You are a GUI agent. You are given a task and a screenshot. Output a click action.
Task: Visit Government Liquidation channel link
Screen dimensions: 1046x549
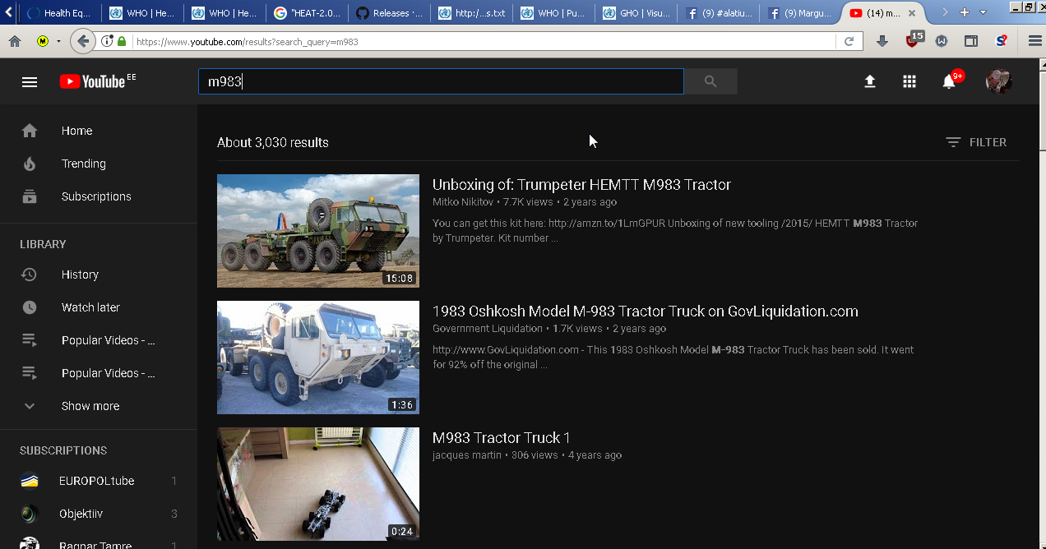pyautogui.click(x=487, y=329)
